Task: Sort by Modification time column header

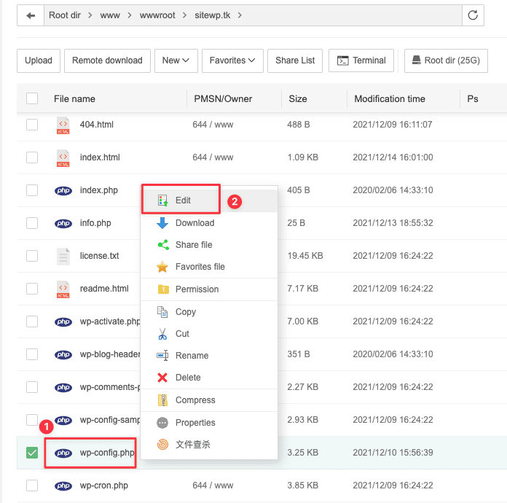Action: tap(390, 98)
